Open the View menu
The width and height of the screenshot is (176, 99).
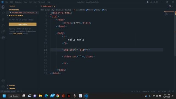(26, 2)
